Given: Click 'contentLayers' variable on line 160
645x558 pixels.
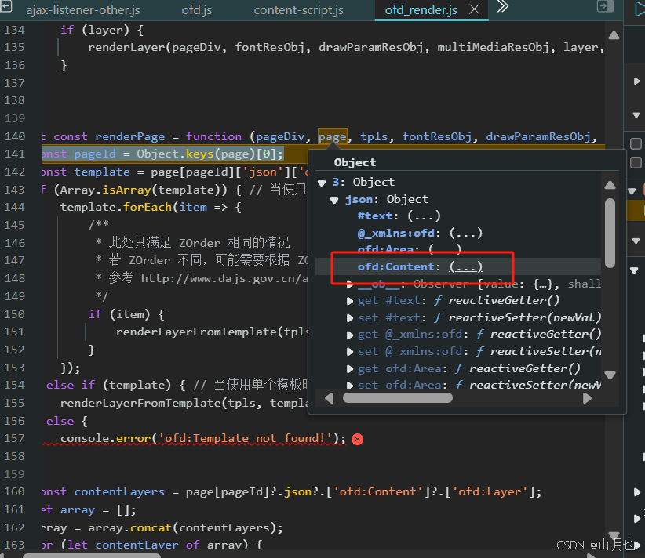Looking at the screenshot, I should (x=119, y=492).
